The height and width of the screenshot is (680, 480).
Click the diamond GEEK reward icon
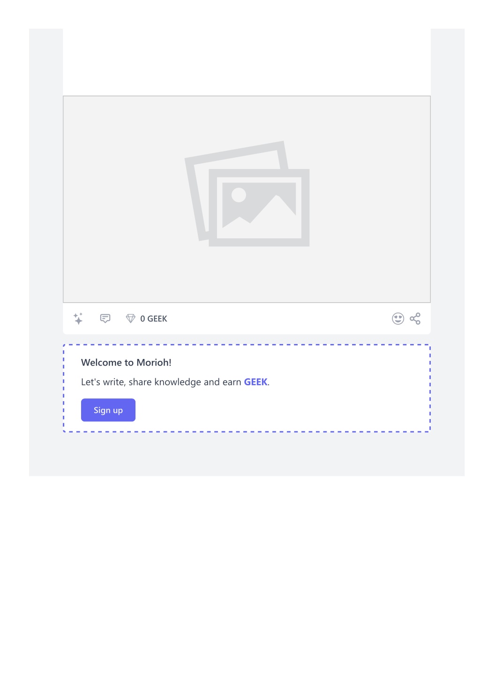(x=131, y=319)
